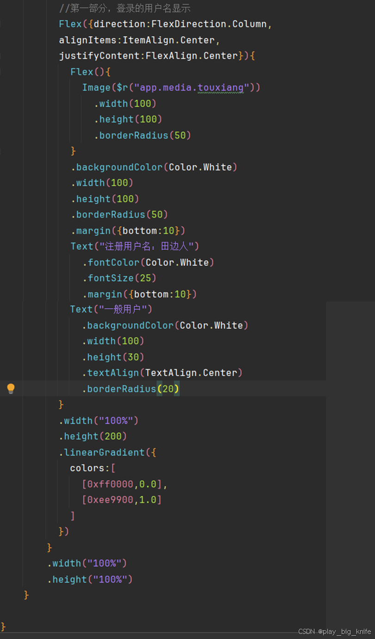Click the .fontColor(Color.White) line
Screen dimensions: 375x639
pyautogui.click(x=148, y=262)
